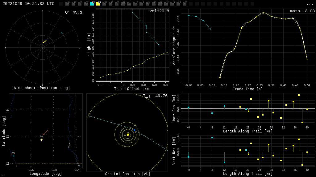Select station box 07 in top bar
316x177 pixels.
coord(104,3)
